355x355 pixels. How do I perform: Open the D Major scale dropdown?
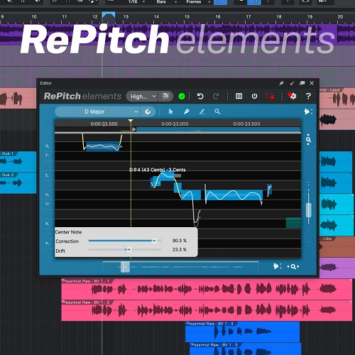click(98, 111)
